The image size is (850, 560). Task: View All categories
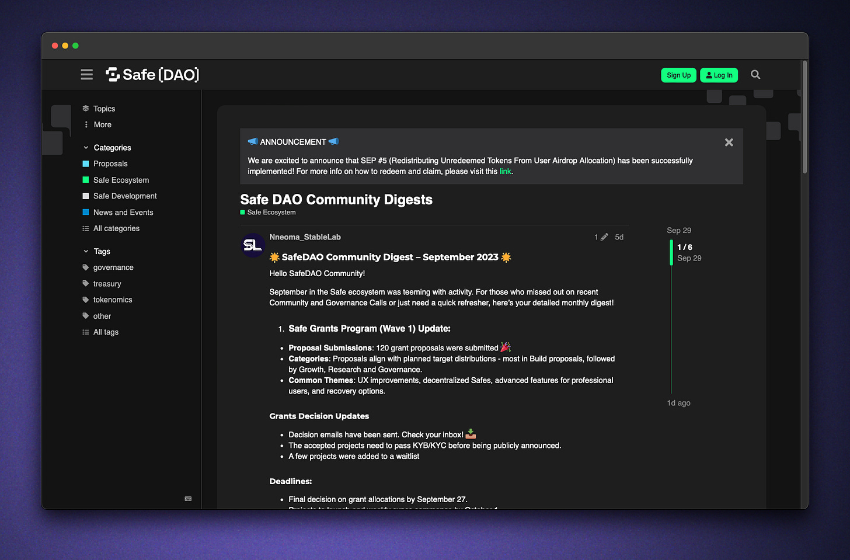(116, 228)
